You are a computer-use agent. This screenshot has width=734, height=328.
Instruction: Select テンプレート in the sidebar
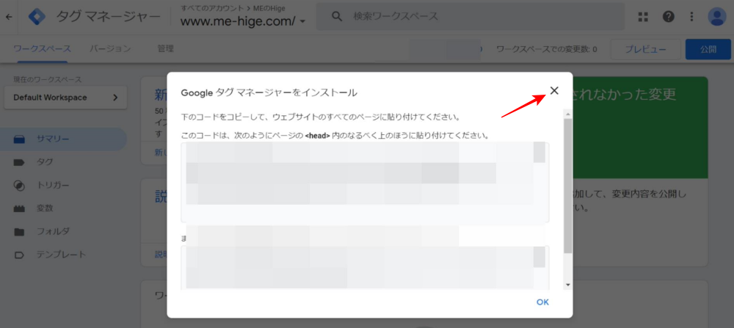(63, 255)
